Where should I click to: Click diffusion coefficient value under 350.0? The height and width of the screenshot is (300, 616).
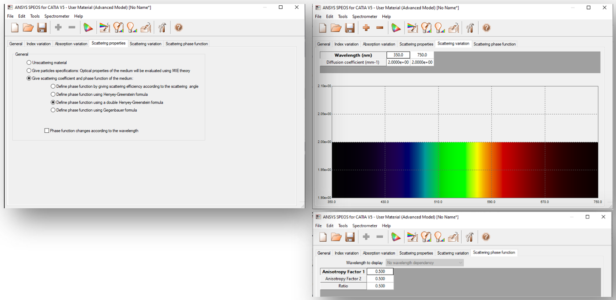pos(398,62)
